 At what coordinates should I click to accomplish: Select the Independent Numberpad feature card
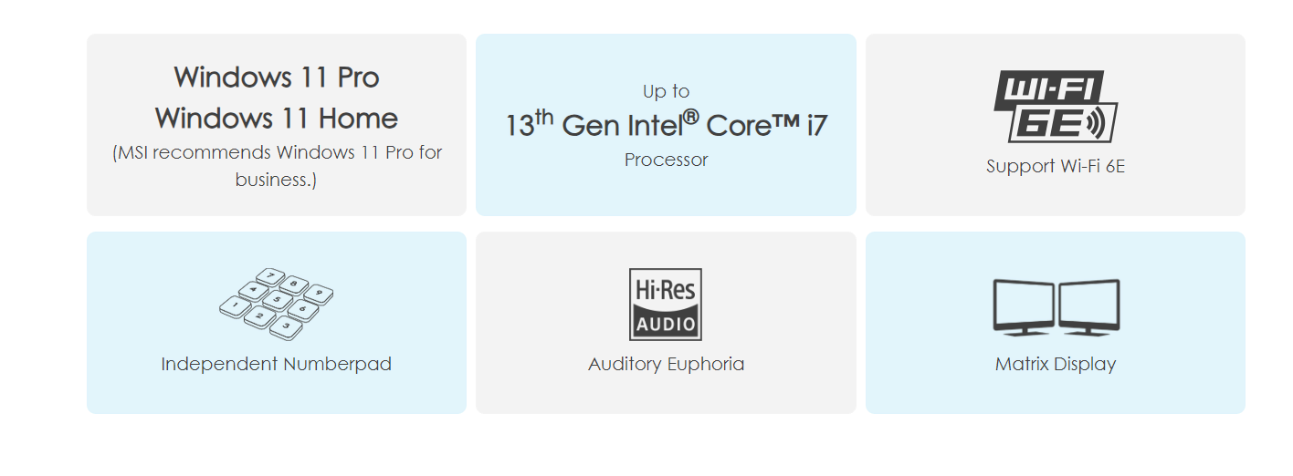pyautogui.click(x=277, y=323)
